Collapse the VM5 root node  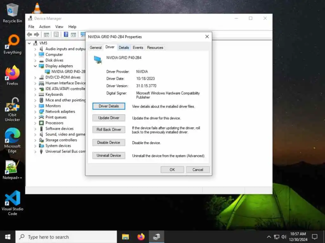tap(30, 43)
